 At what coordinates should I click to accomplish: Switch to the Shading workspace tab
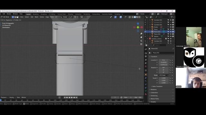pyautogui.click(x=70, y=14)
